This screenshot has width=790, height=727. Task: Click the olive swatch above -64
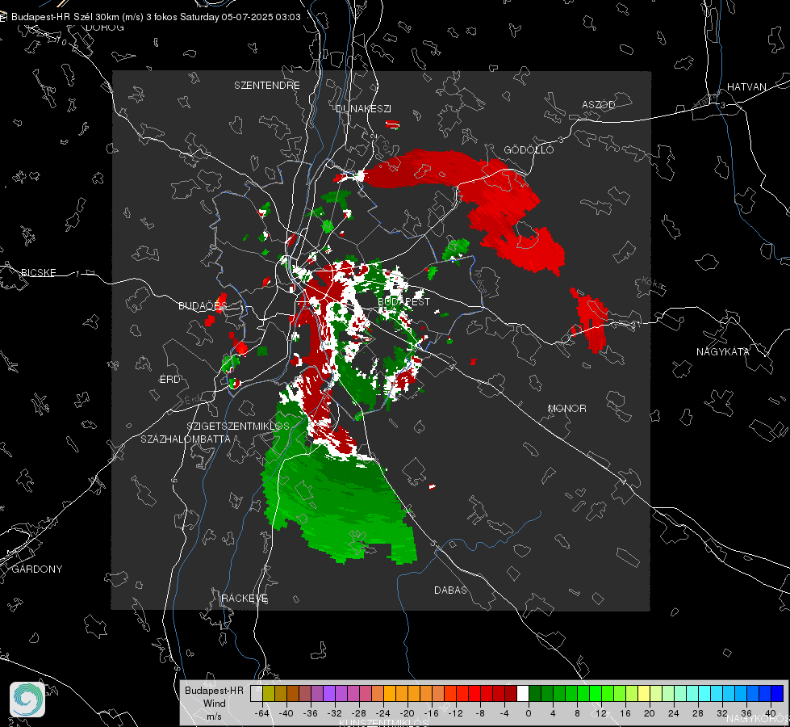click(269, 693)
